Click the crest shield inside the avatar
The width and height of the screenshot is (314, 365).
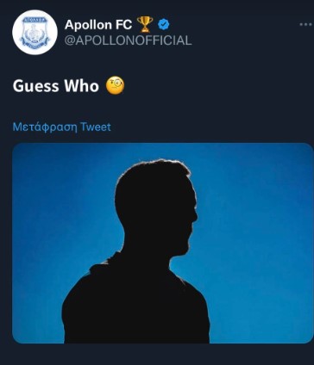pyautogui.click(x=35, y=33)
